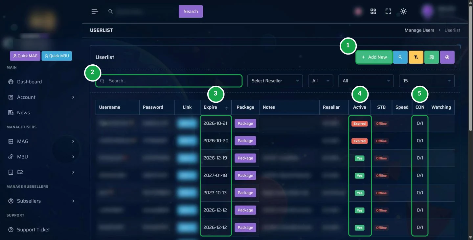Open the page size dropdown showing 15
The width and height of the screenshot is (473, 240).
[x=427, y=81]
